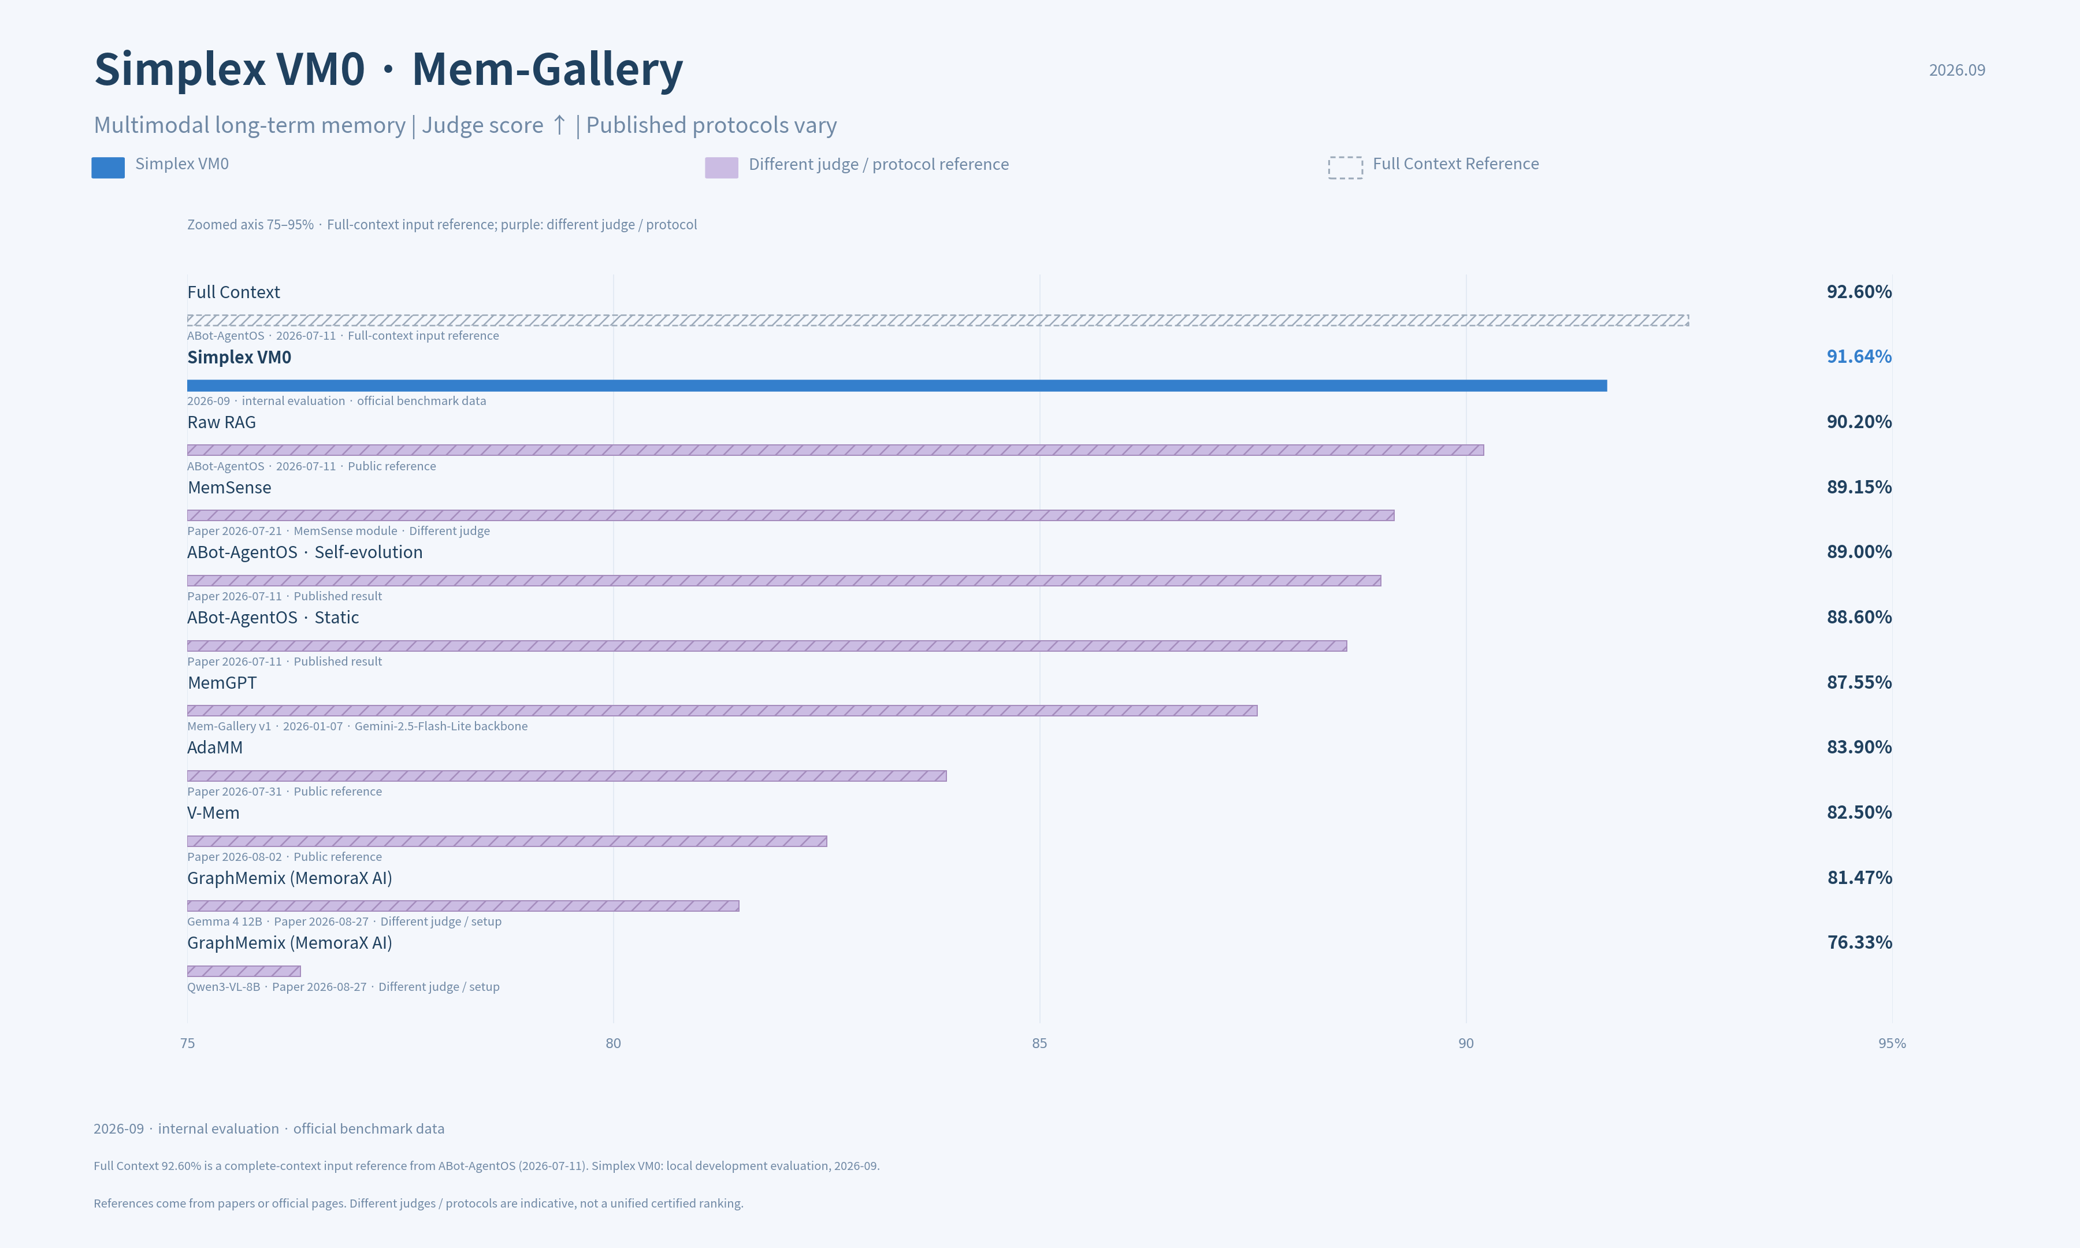Click the 92.60% Full Context score
The image size is (2080, 1248).
pos(1859,292)
